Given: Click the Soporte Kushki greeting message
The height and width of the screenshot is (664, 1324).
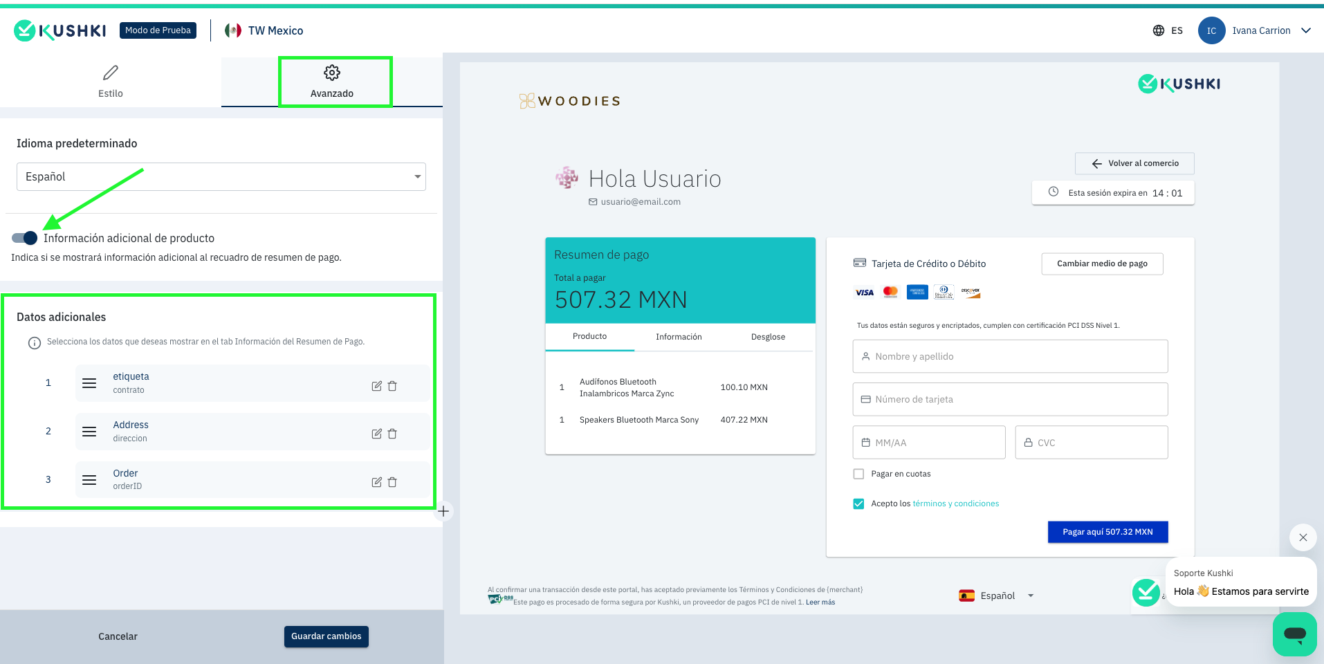Looking at the screenshot, I should (1241, 582).
